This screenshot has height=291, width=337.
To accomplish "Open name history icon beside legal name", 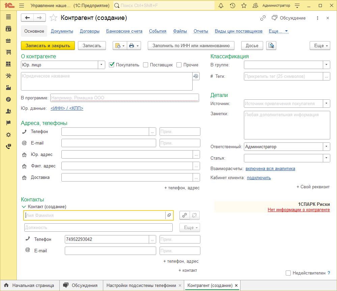I will point(196,76).
